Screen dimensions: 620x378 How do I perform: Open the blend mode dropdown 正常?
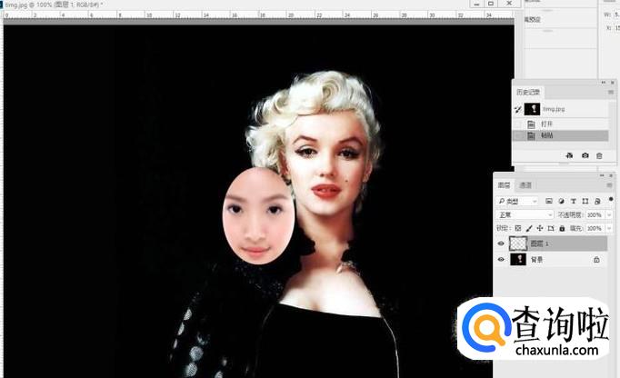(x=525, y=214)
